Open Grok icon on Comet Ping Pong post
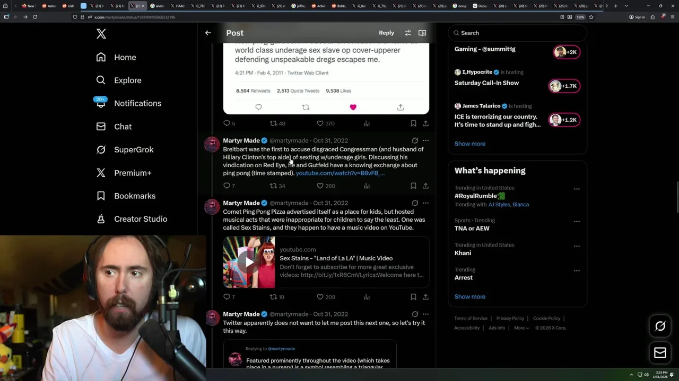679x381 pixels. [415, 203]
